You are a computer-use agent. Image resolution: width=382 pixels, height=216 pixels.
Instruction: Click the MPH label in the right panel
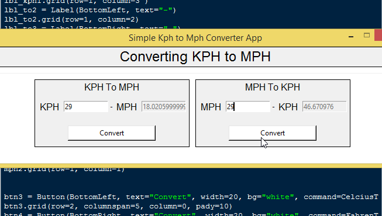pos(211,107)
